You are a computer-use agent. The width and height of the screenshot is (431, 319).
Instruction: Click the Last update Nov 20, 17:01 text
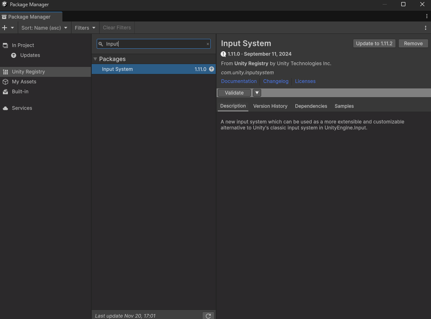click(x=125, y=316)
